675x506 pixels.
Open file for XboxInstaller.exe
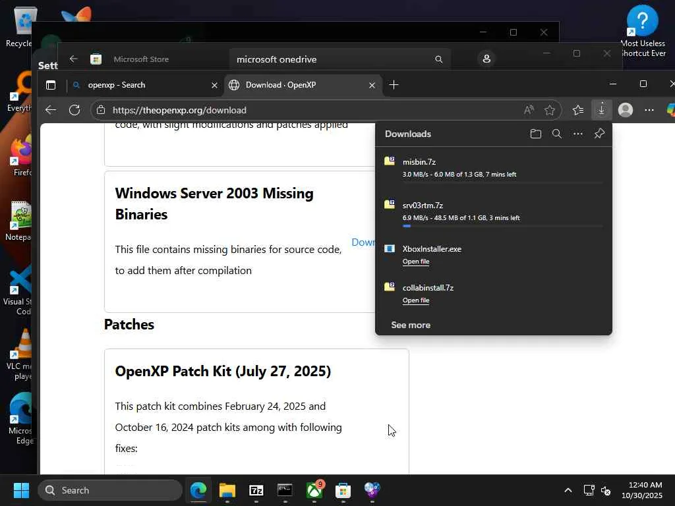point(416,262)
